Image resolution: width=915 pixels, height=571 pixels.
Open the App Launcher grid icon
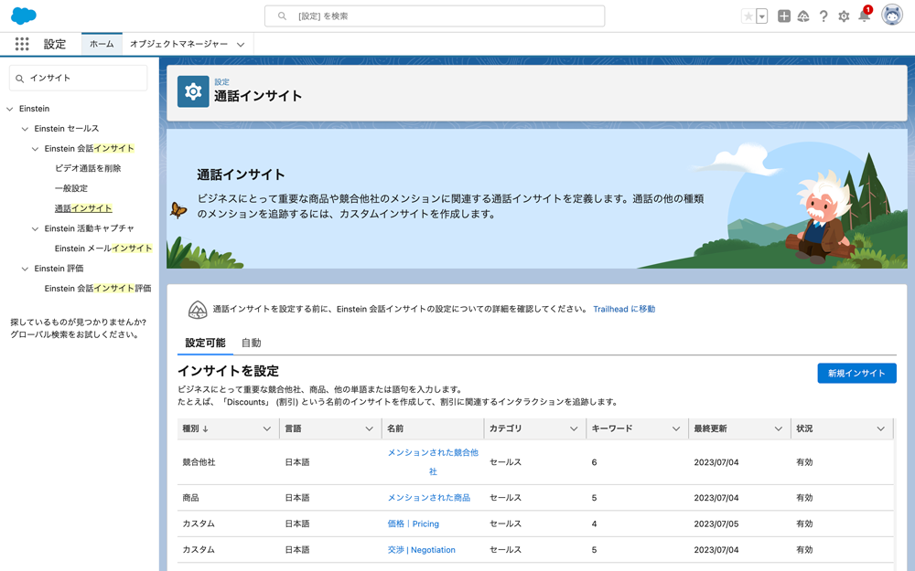pos(22,44)
